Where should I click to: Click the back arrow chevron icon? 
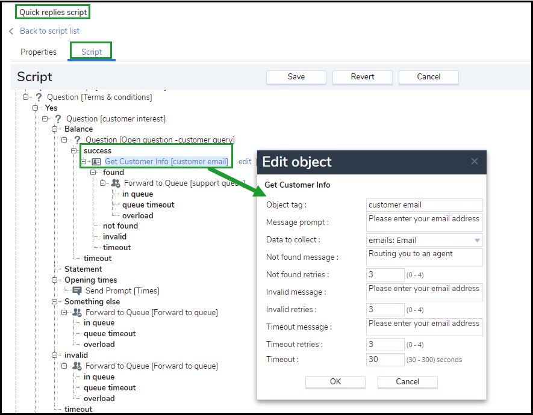(x=11, y=31)
